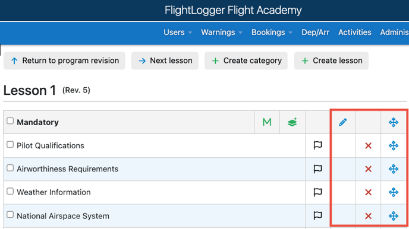
Task: Click move icon for Pilot Qualifications
Action: pyautogui.click(x=394, y=145)
